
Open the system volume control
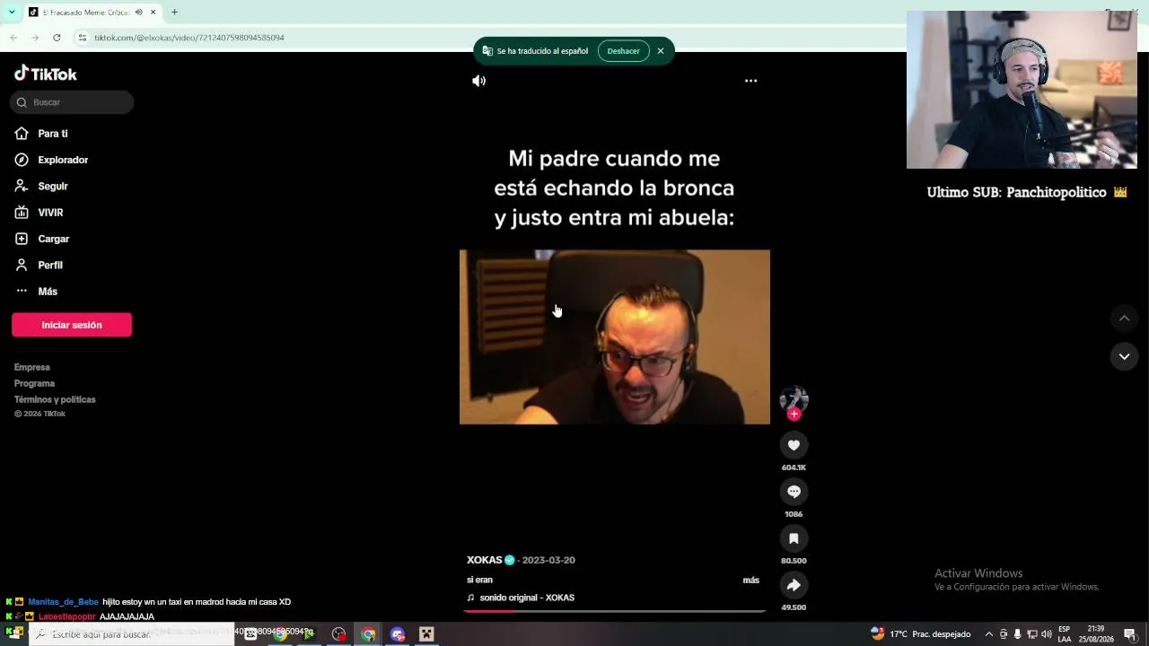(x=1046, y=634)
